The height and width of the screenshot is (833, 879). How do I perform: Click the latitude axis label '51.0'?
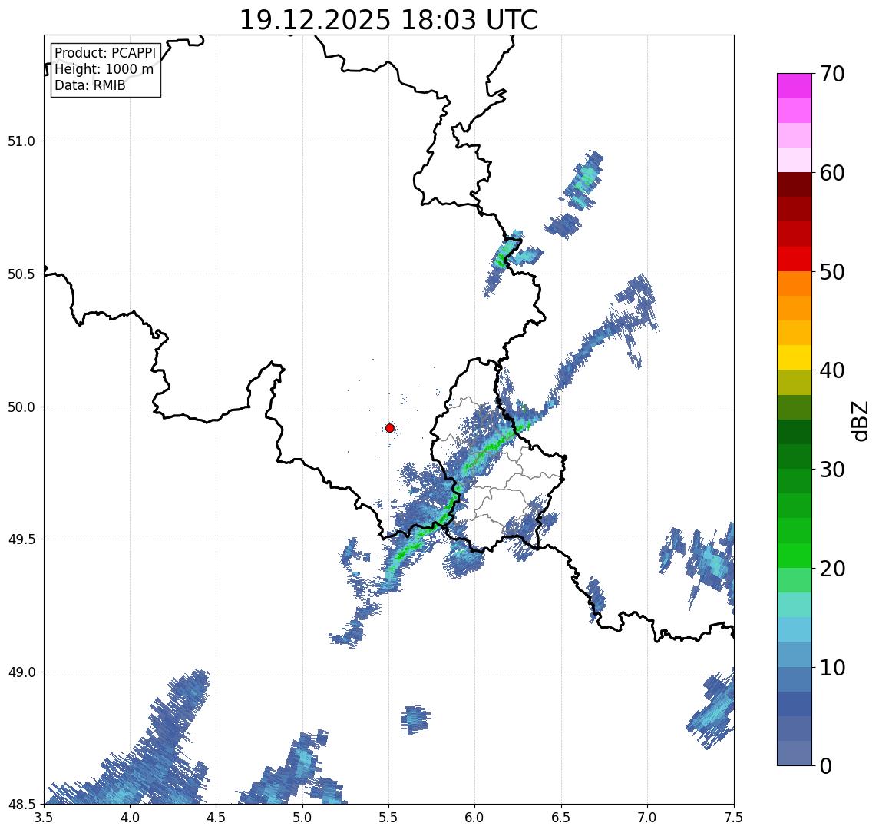coord(21,141)
